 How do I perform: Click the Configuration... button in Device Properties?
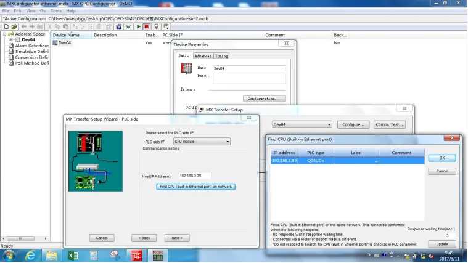pyautogui.click(x=264, y=99)
